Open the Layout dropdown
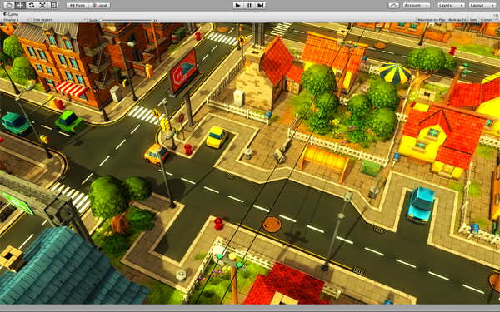Image resolution: width=500 pixels, height=312 pixels. point(482,6)
